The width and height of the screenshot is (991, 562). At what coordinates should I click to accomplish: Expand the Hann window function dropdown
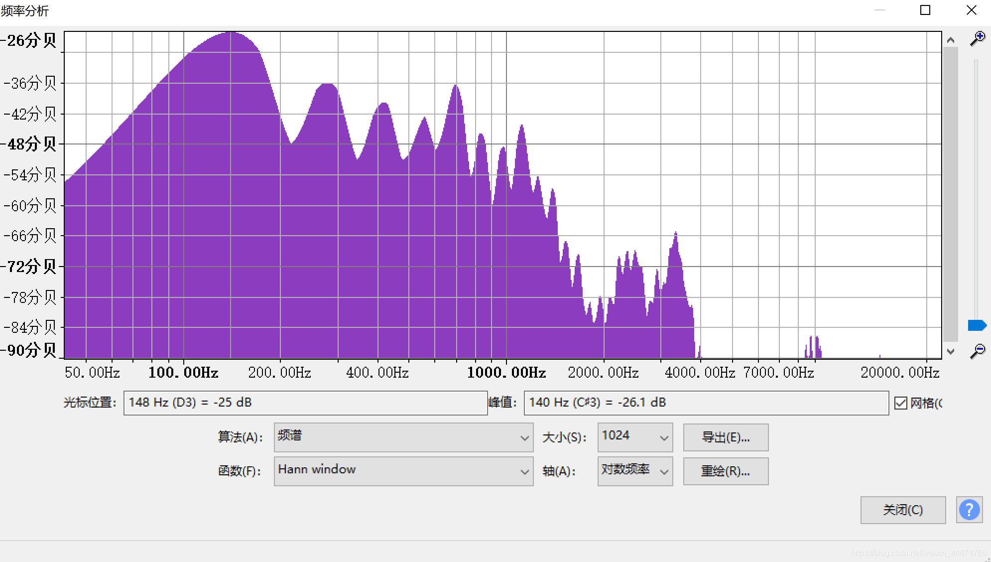(403, 471)
